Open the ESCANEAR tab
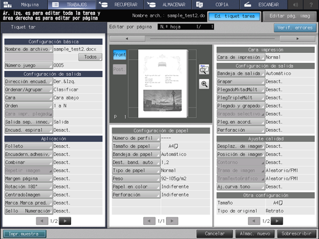The height and width of the screenshot is (239, 319). pyautogui.click(x=263, y=4)
